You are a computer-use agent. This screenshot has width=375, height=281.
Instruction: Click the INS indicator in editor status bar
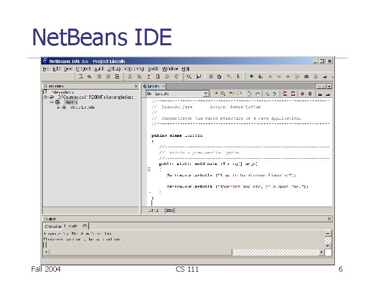click(x=170, y=211)
